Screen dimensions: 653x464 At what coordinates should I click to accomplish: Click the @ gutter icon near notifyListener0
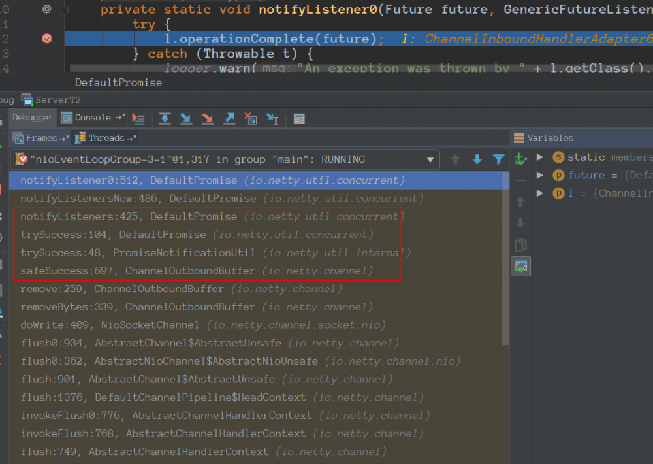pyautogui.click(x=46, y=8)
